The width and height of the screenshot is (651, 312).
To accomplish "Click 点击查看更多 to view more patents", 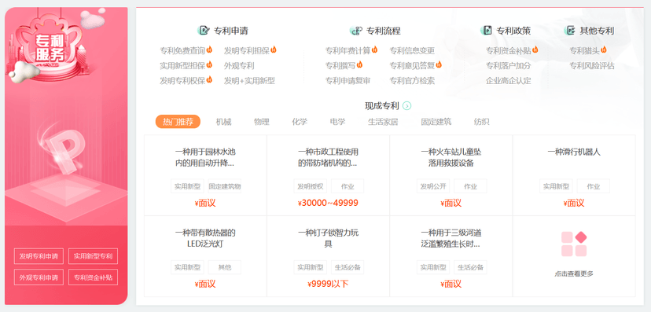I will pyautogui.click(x=574, y=273).
